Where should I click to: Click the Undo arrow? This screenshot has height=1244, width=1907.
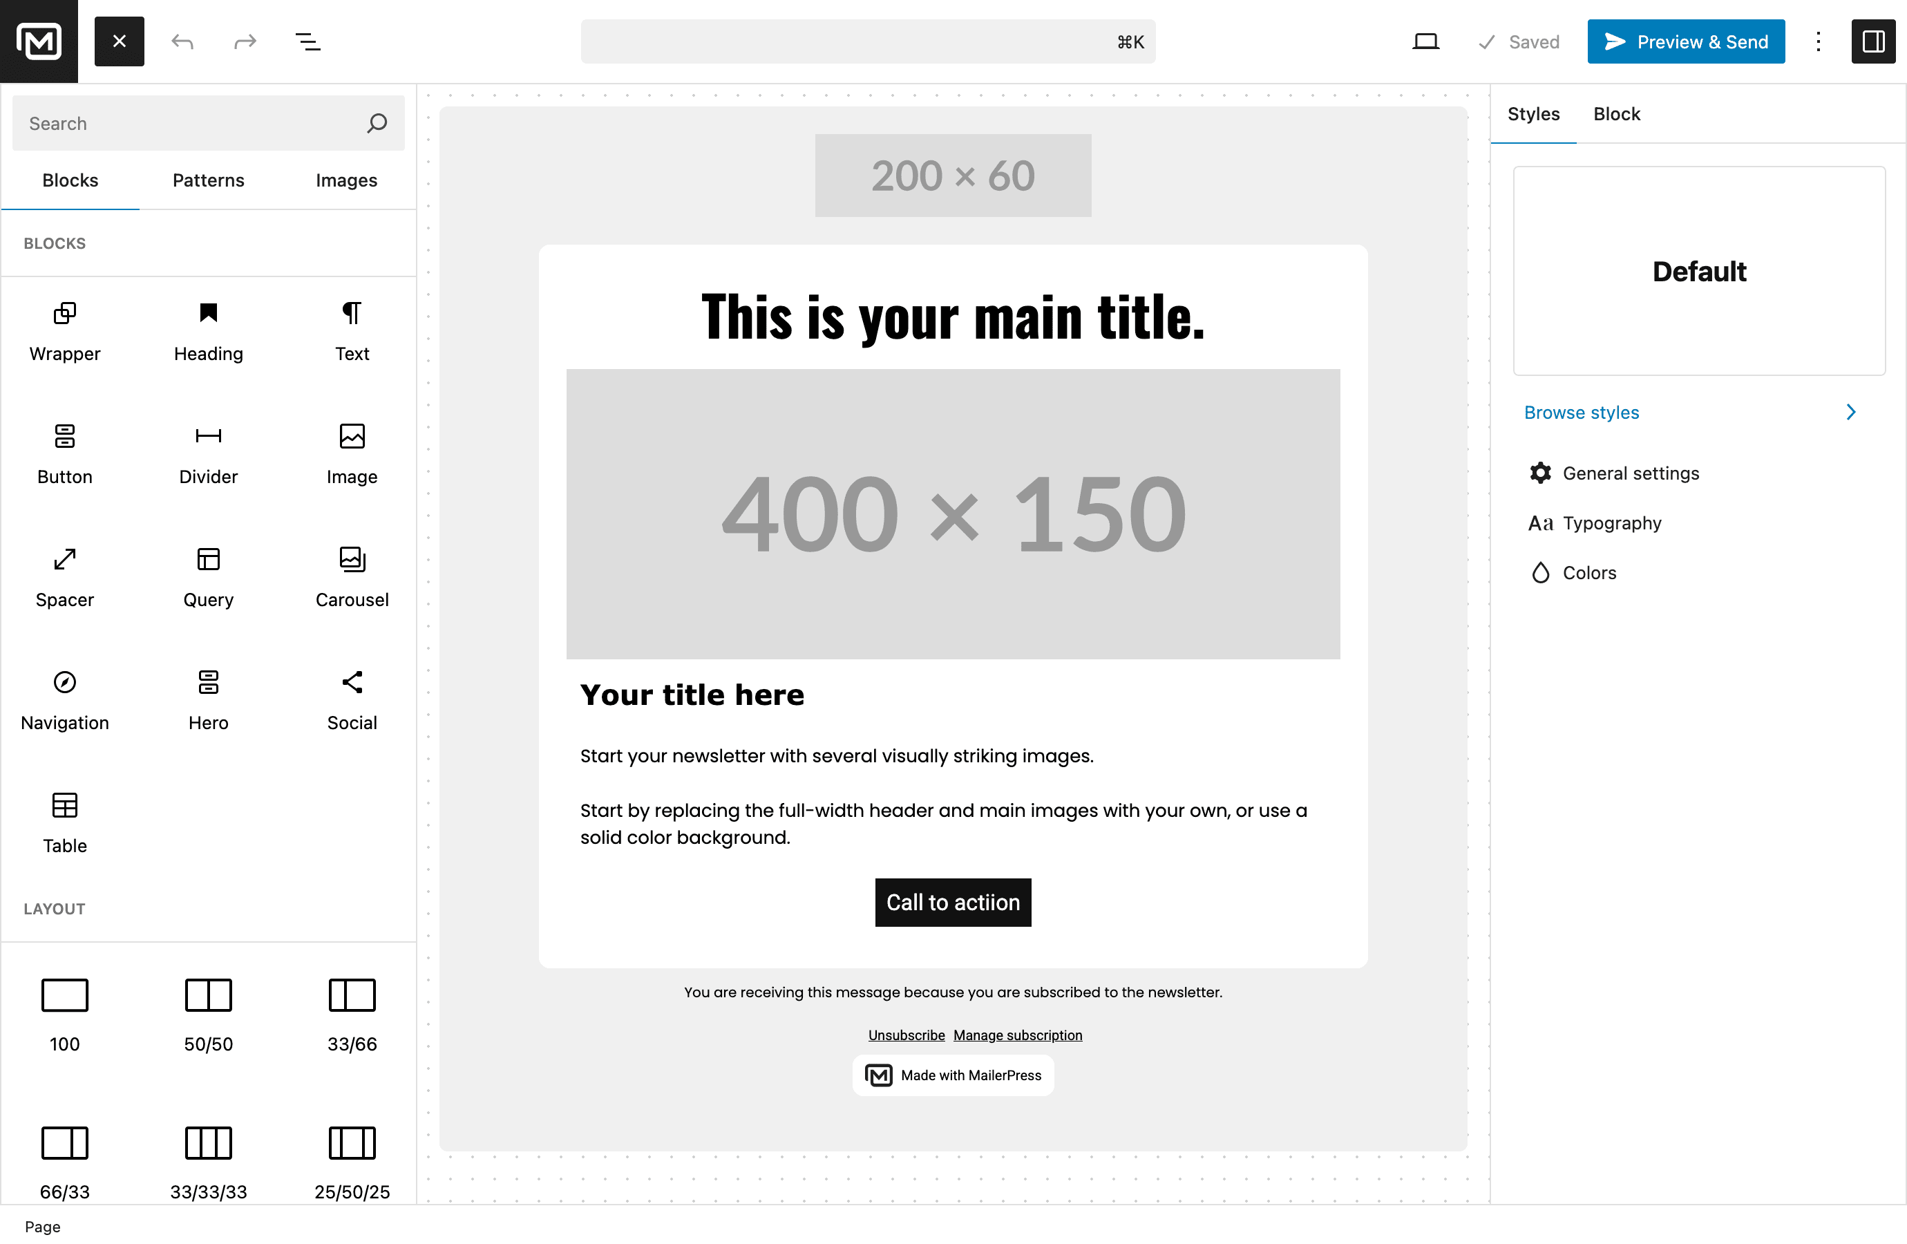(x=182, y=41)
